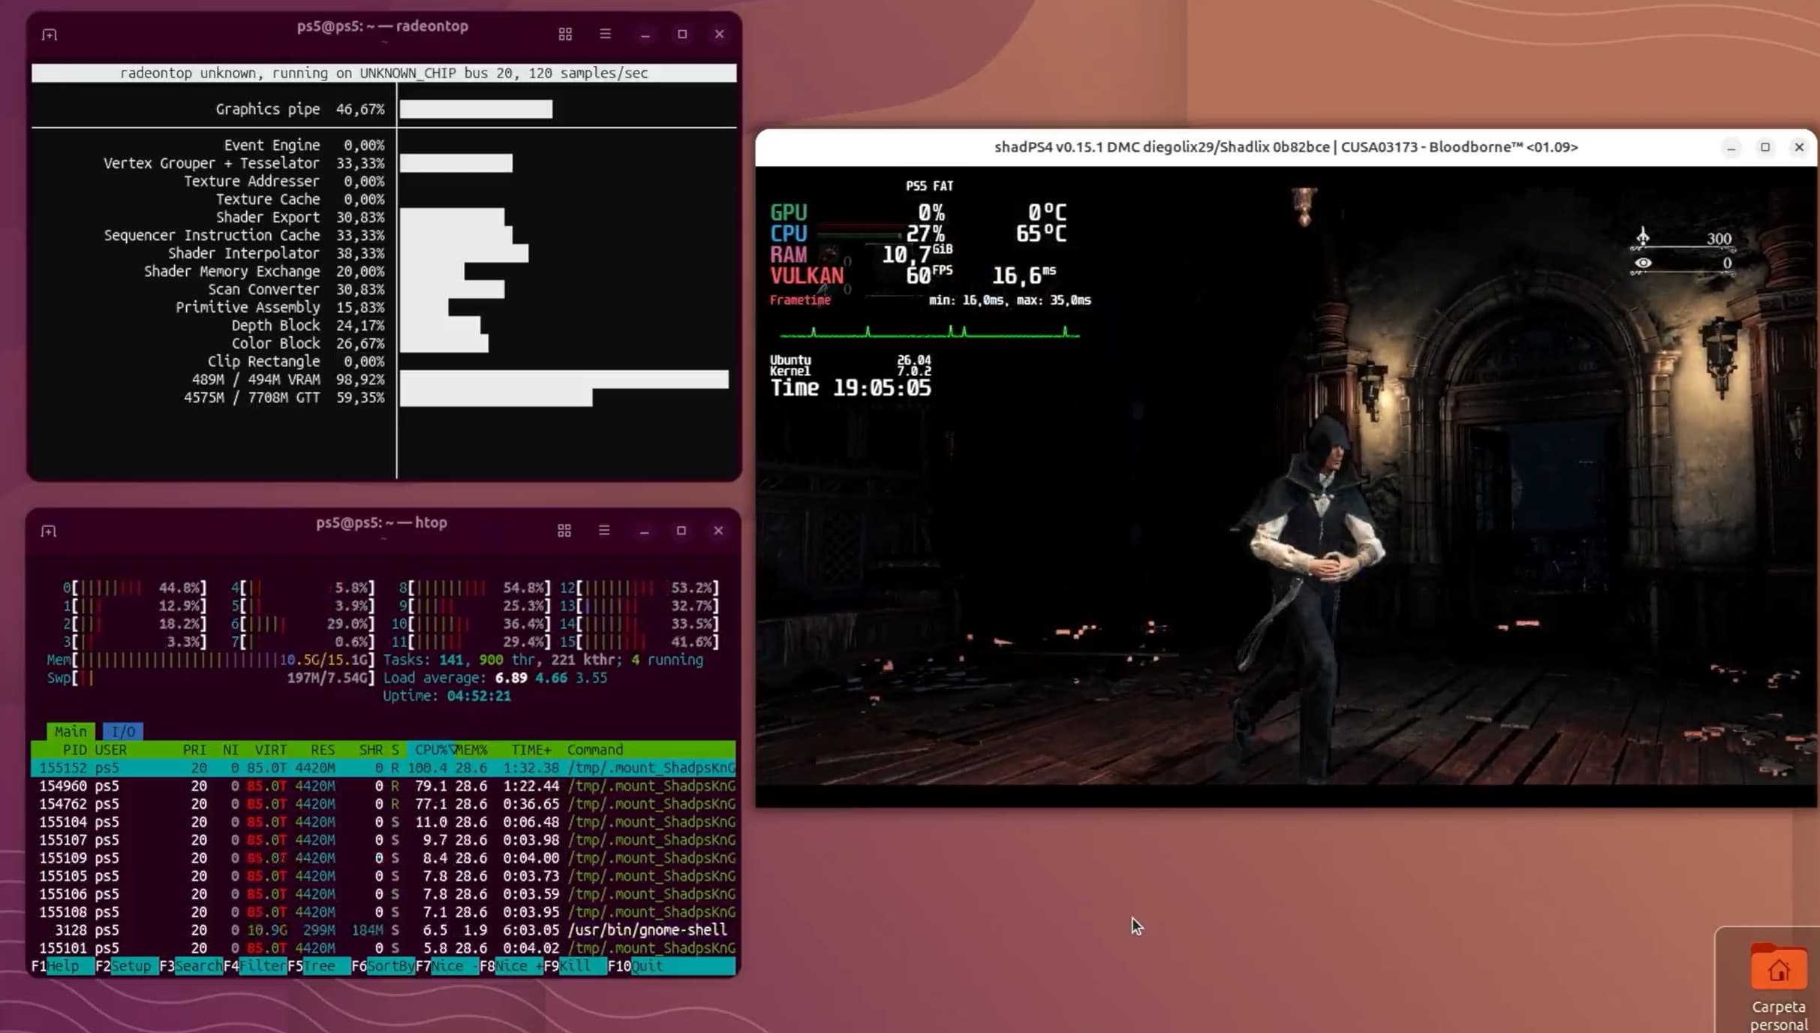Image resolution: width=1820 pixels, height=1033 pixels.
Task: Minimize the htop terminal window
Action: pos(644,531)
